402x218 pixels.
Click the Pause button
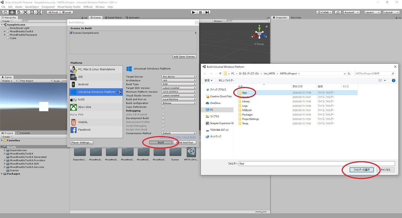(x=200, y=12)
